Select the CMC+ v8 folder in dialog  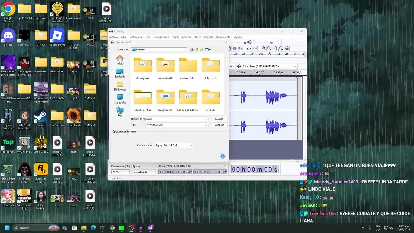[x=211, y=69]
